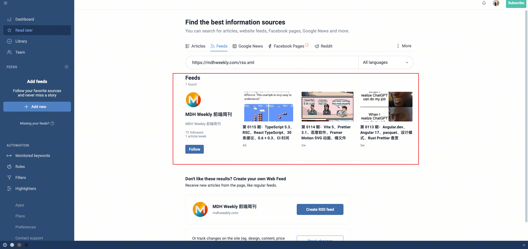This screenshot has height=249, width=528.
Task: Open the hamburger menu in the sidebar
Action: pyautogui.click(x=5, y=3)
